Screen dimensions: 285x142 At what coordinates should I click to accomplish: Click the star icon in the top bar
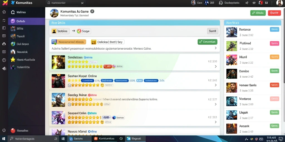coord(247,3)
